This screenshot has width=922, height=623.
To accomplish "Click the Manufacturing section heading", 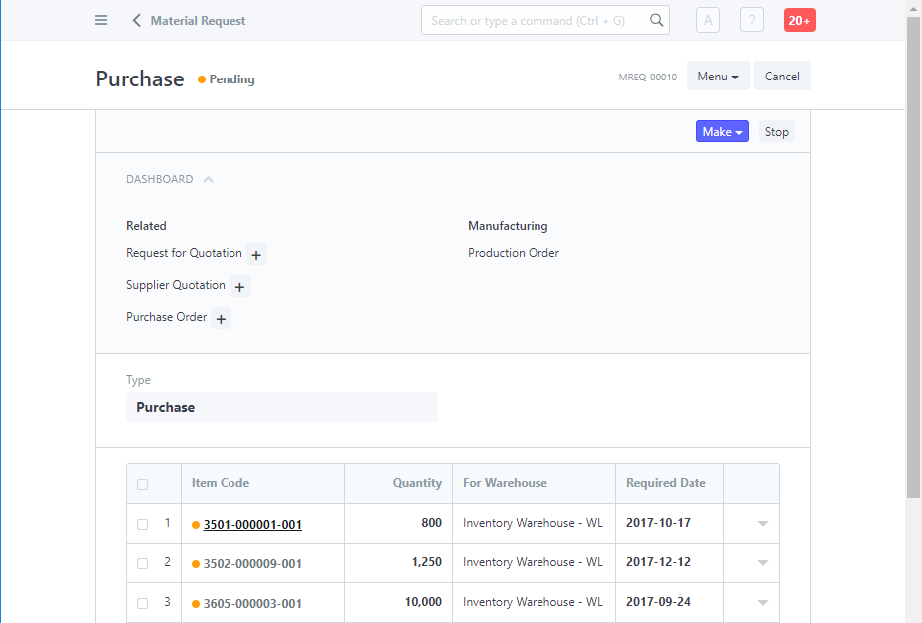I will tap(508, 226).
